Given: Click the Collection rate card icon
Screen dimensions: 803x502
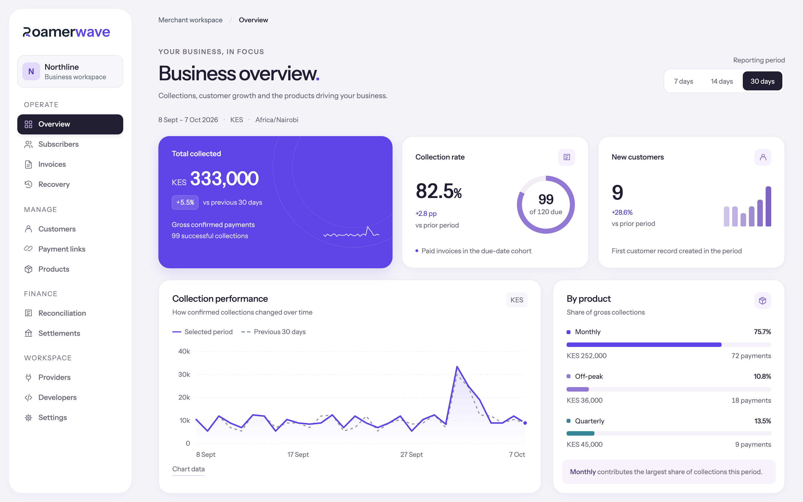Looking at the screenshot, I should [567, 157].
